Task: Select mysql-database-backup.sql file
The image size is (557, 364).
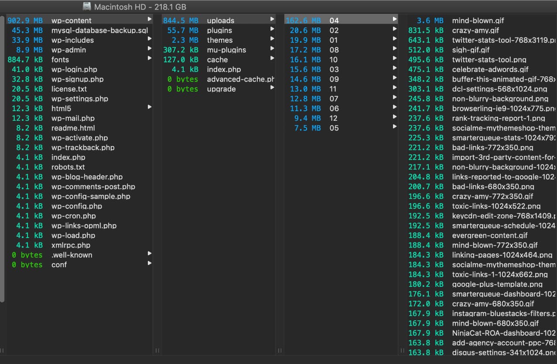Action: click(x=99, y=31)
